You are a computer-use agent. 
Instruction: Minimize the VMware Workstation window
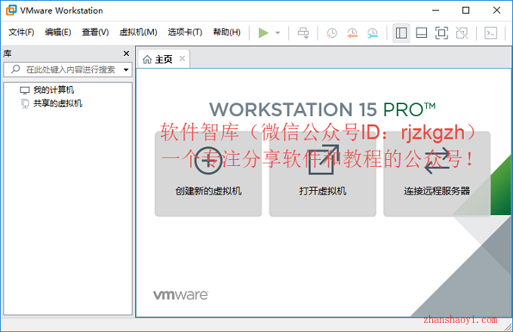coord(435,10)
